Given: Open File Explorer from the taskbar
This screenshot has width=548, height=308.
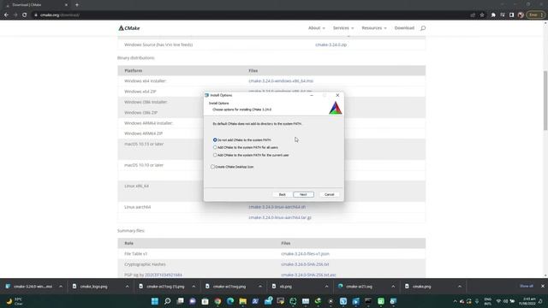Looking at the screenshot, I should (242, 301).
